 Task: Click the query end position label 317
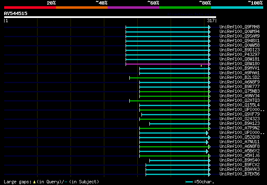pos(211,20)
